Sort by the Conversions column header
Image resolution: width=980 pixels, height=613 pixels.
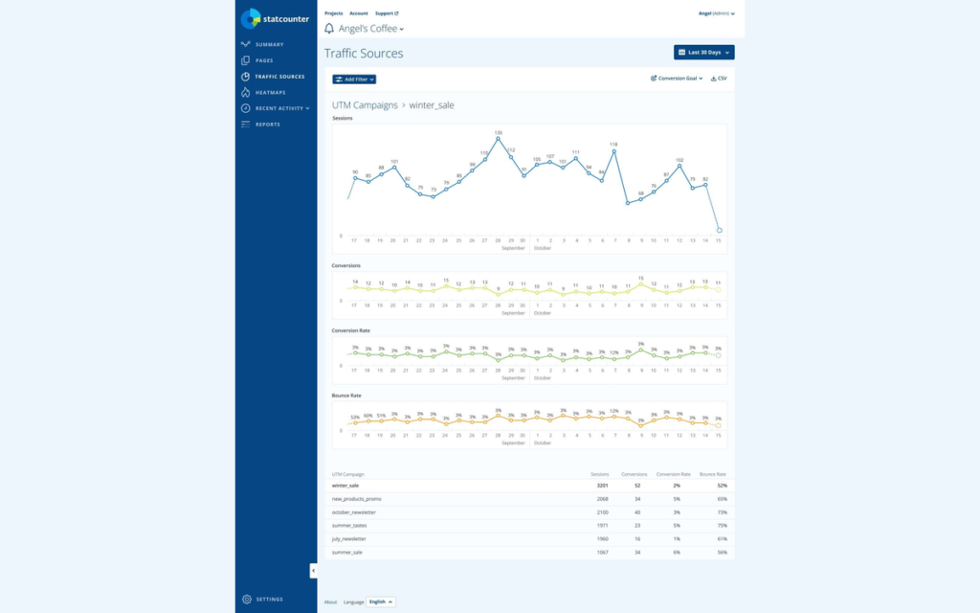(634, 474)
